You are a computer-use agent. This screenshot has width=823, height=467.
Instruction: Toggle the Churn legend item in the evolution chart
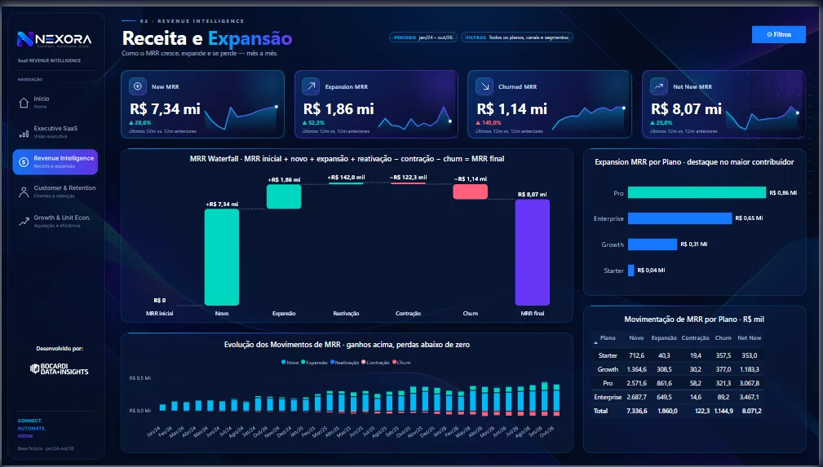[x=401, y=363]
